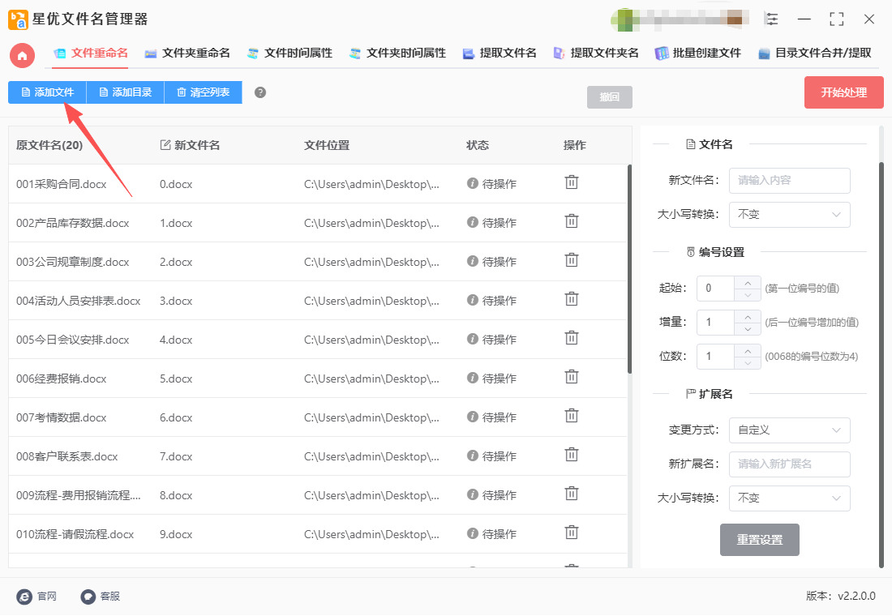The image size is (892, 616).
Task: Click the blurred user account area
Action: [680, 19]
